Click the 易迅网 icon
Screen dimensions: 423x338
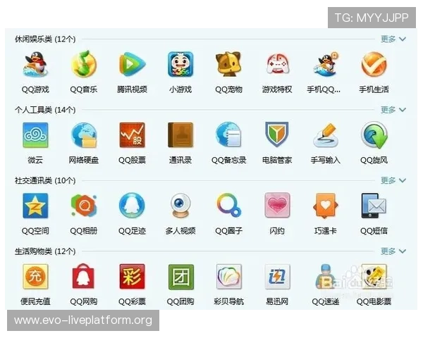277,277
